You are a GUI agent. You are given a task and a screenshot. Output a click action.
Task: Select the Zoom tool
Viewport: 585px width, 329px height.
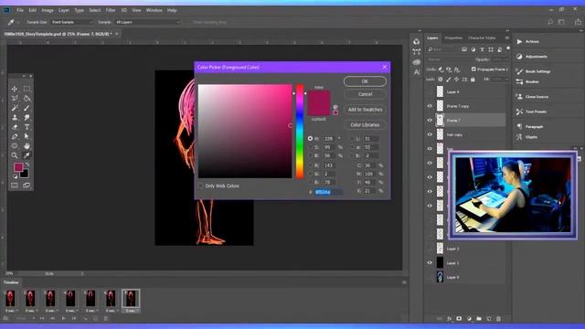[x=15, y=155]
